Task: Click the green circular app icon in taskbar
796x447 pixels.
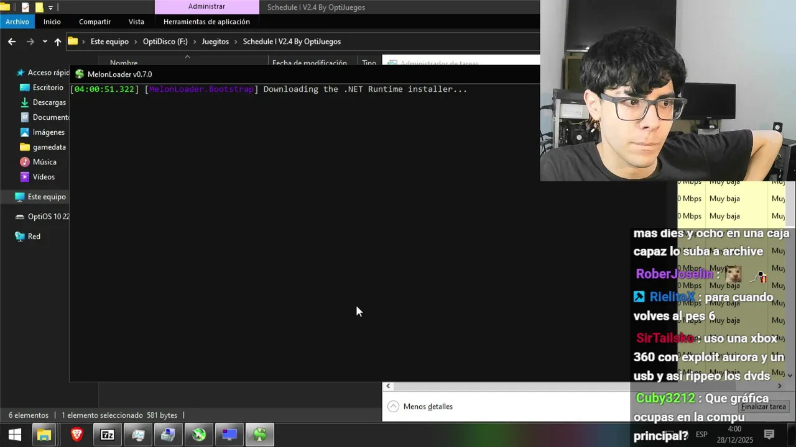Action: click(x=199, y=435)
